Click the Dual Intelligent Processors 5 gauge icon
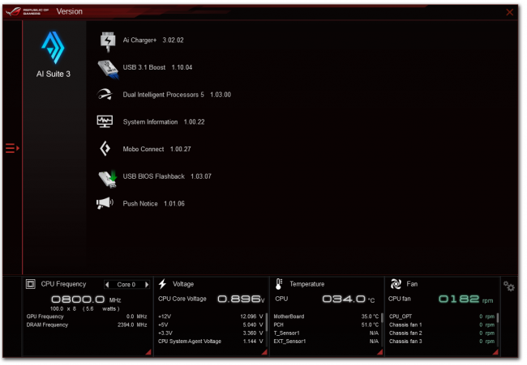The height and width of the screenshot is (365, 527). click(105, 95)
